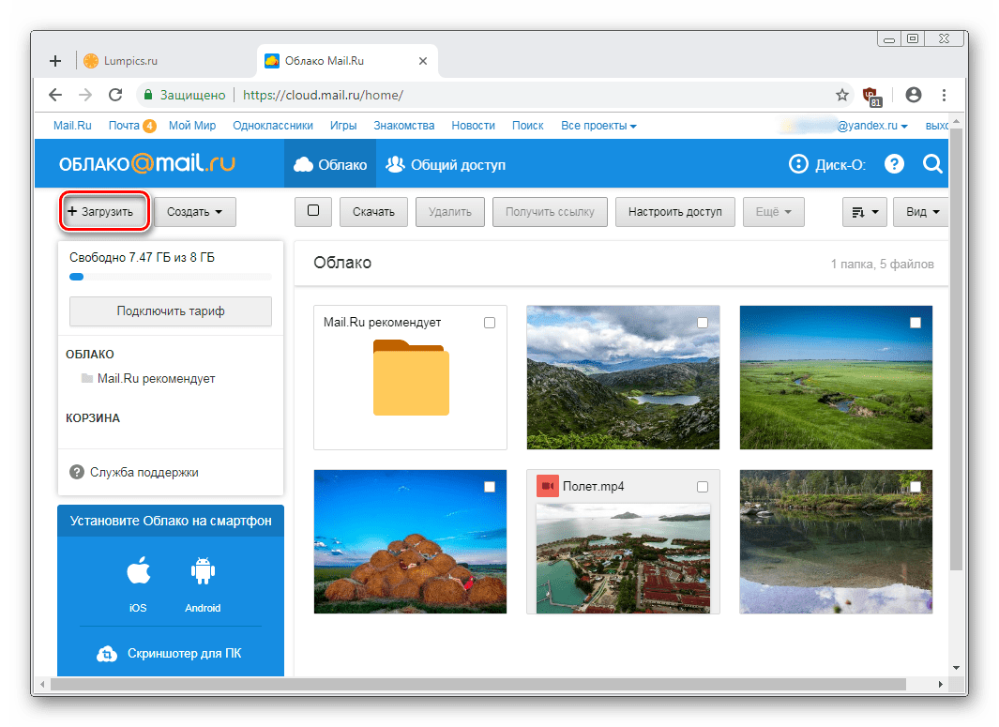
Task: Expand the Создать dropdown
Action: [x=195, y=212]
